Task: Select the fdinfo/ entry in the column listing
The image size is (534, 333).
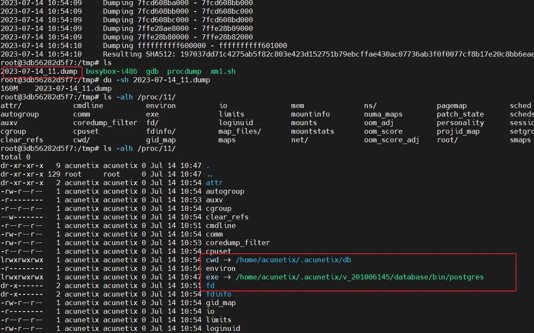Action: (x=161, y=132)
